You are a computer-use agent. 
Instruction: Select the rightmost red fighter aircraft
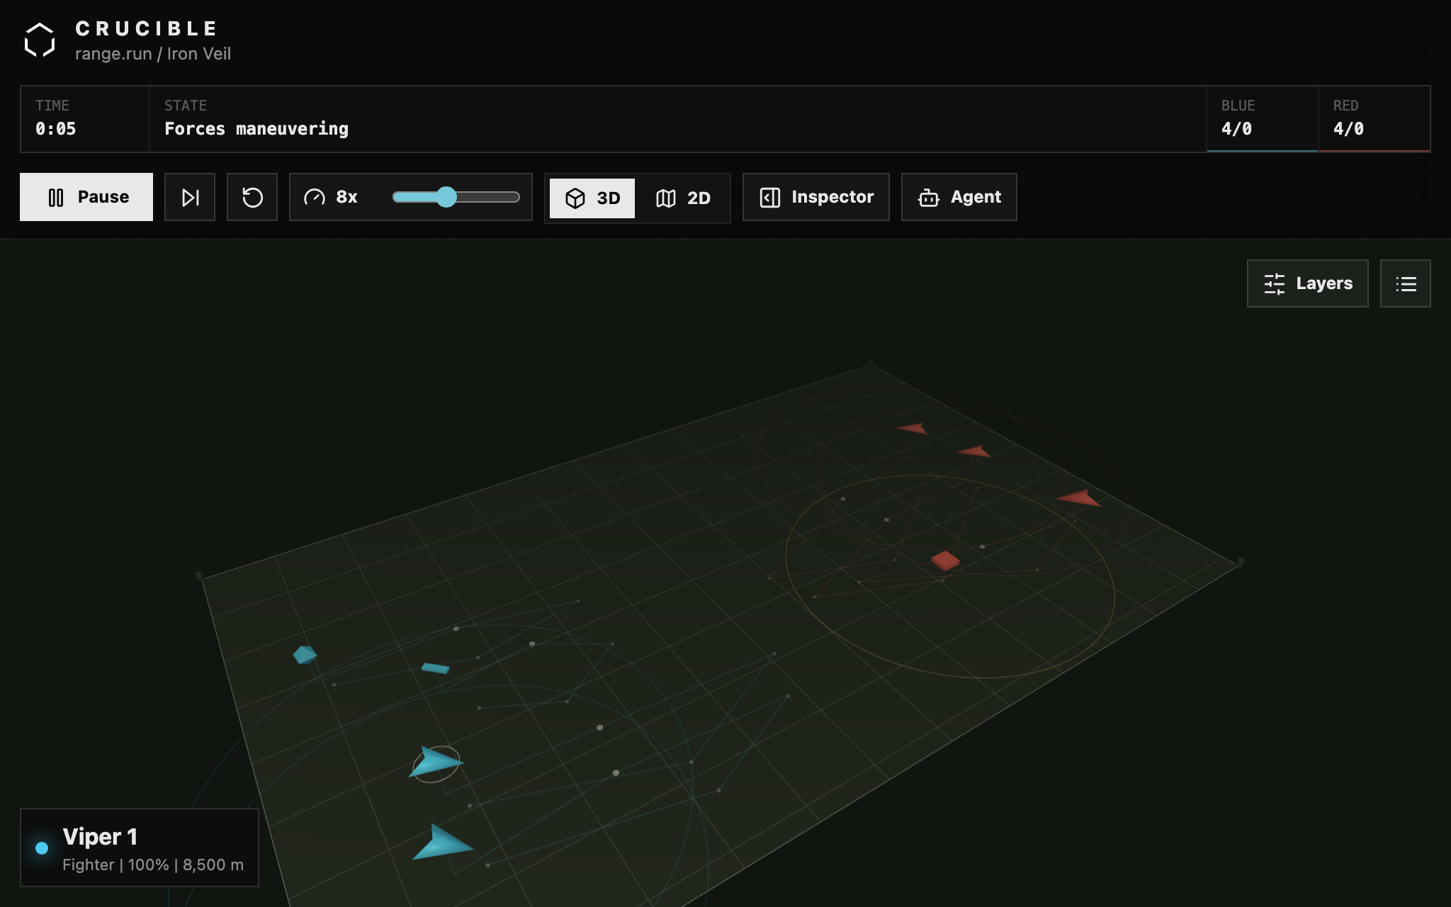click(x=1079, y=497)
